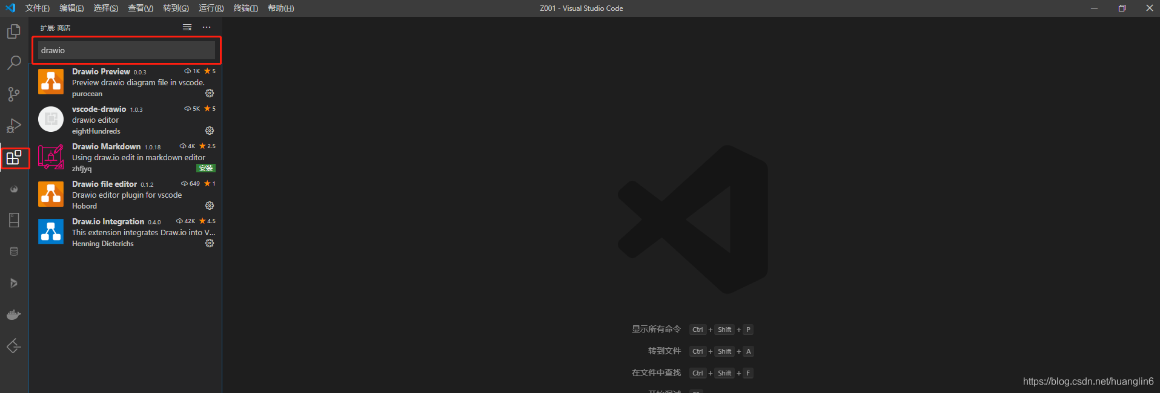The height and width of the screenshot is (393, 1160).
Task: Restore down the VS Code window
Action: click(1122, 8)
